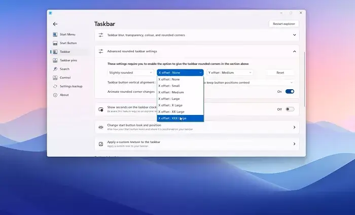
Task: Pick X offset : Medium in dropdown list
Action: click(180, 92)
